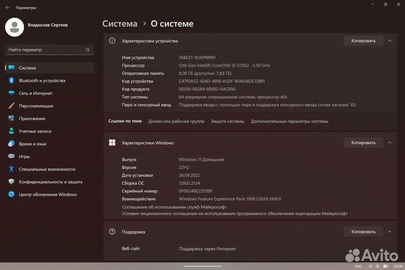
Task: Select OS build 22621.2134
Action: tap(190, 183)
